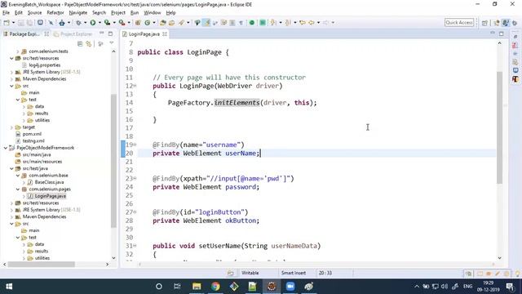Viewport: 522px width, 294px height.
Task: Click the Windows Start button
Action: 9,287
